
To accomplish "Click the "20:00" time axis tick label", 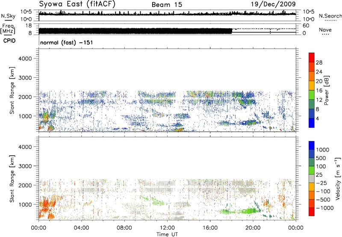I will pos(253,228).
